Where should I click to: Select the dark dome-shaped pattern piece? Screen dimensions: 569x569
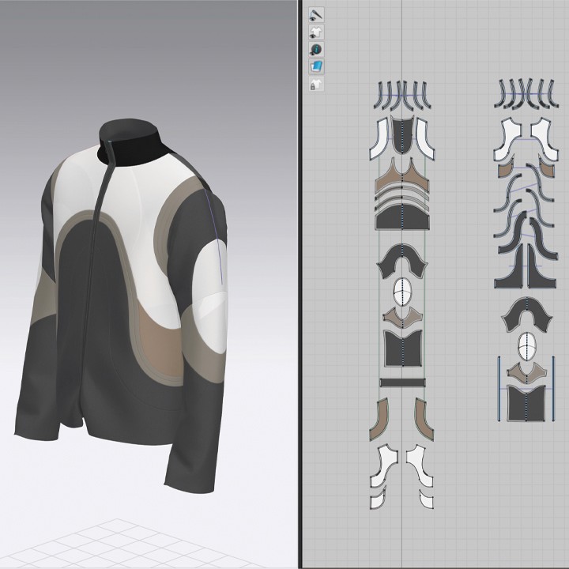click(x=402, y=217)
